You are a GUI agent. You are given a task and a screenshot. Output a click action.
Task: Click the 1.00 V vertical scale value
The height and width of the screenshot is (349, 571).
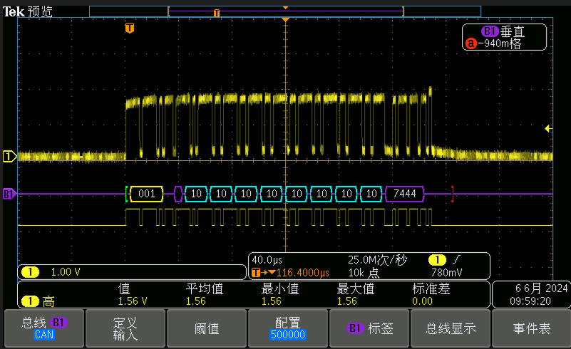click(66, 272)
